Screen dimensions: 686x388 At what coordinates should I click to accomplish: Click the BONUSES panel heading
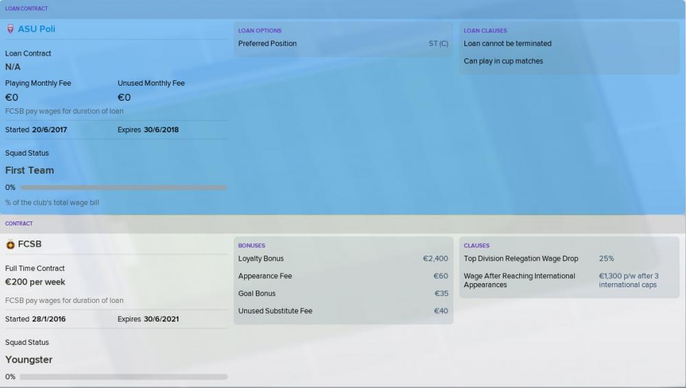coord(252,245)
